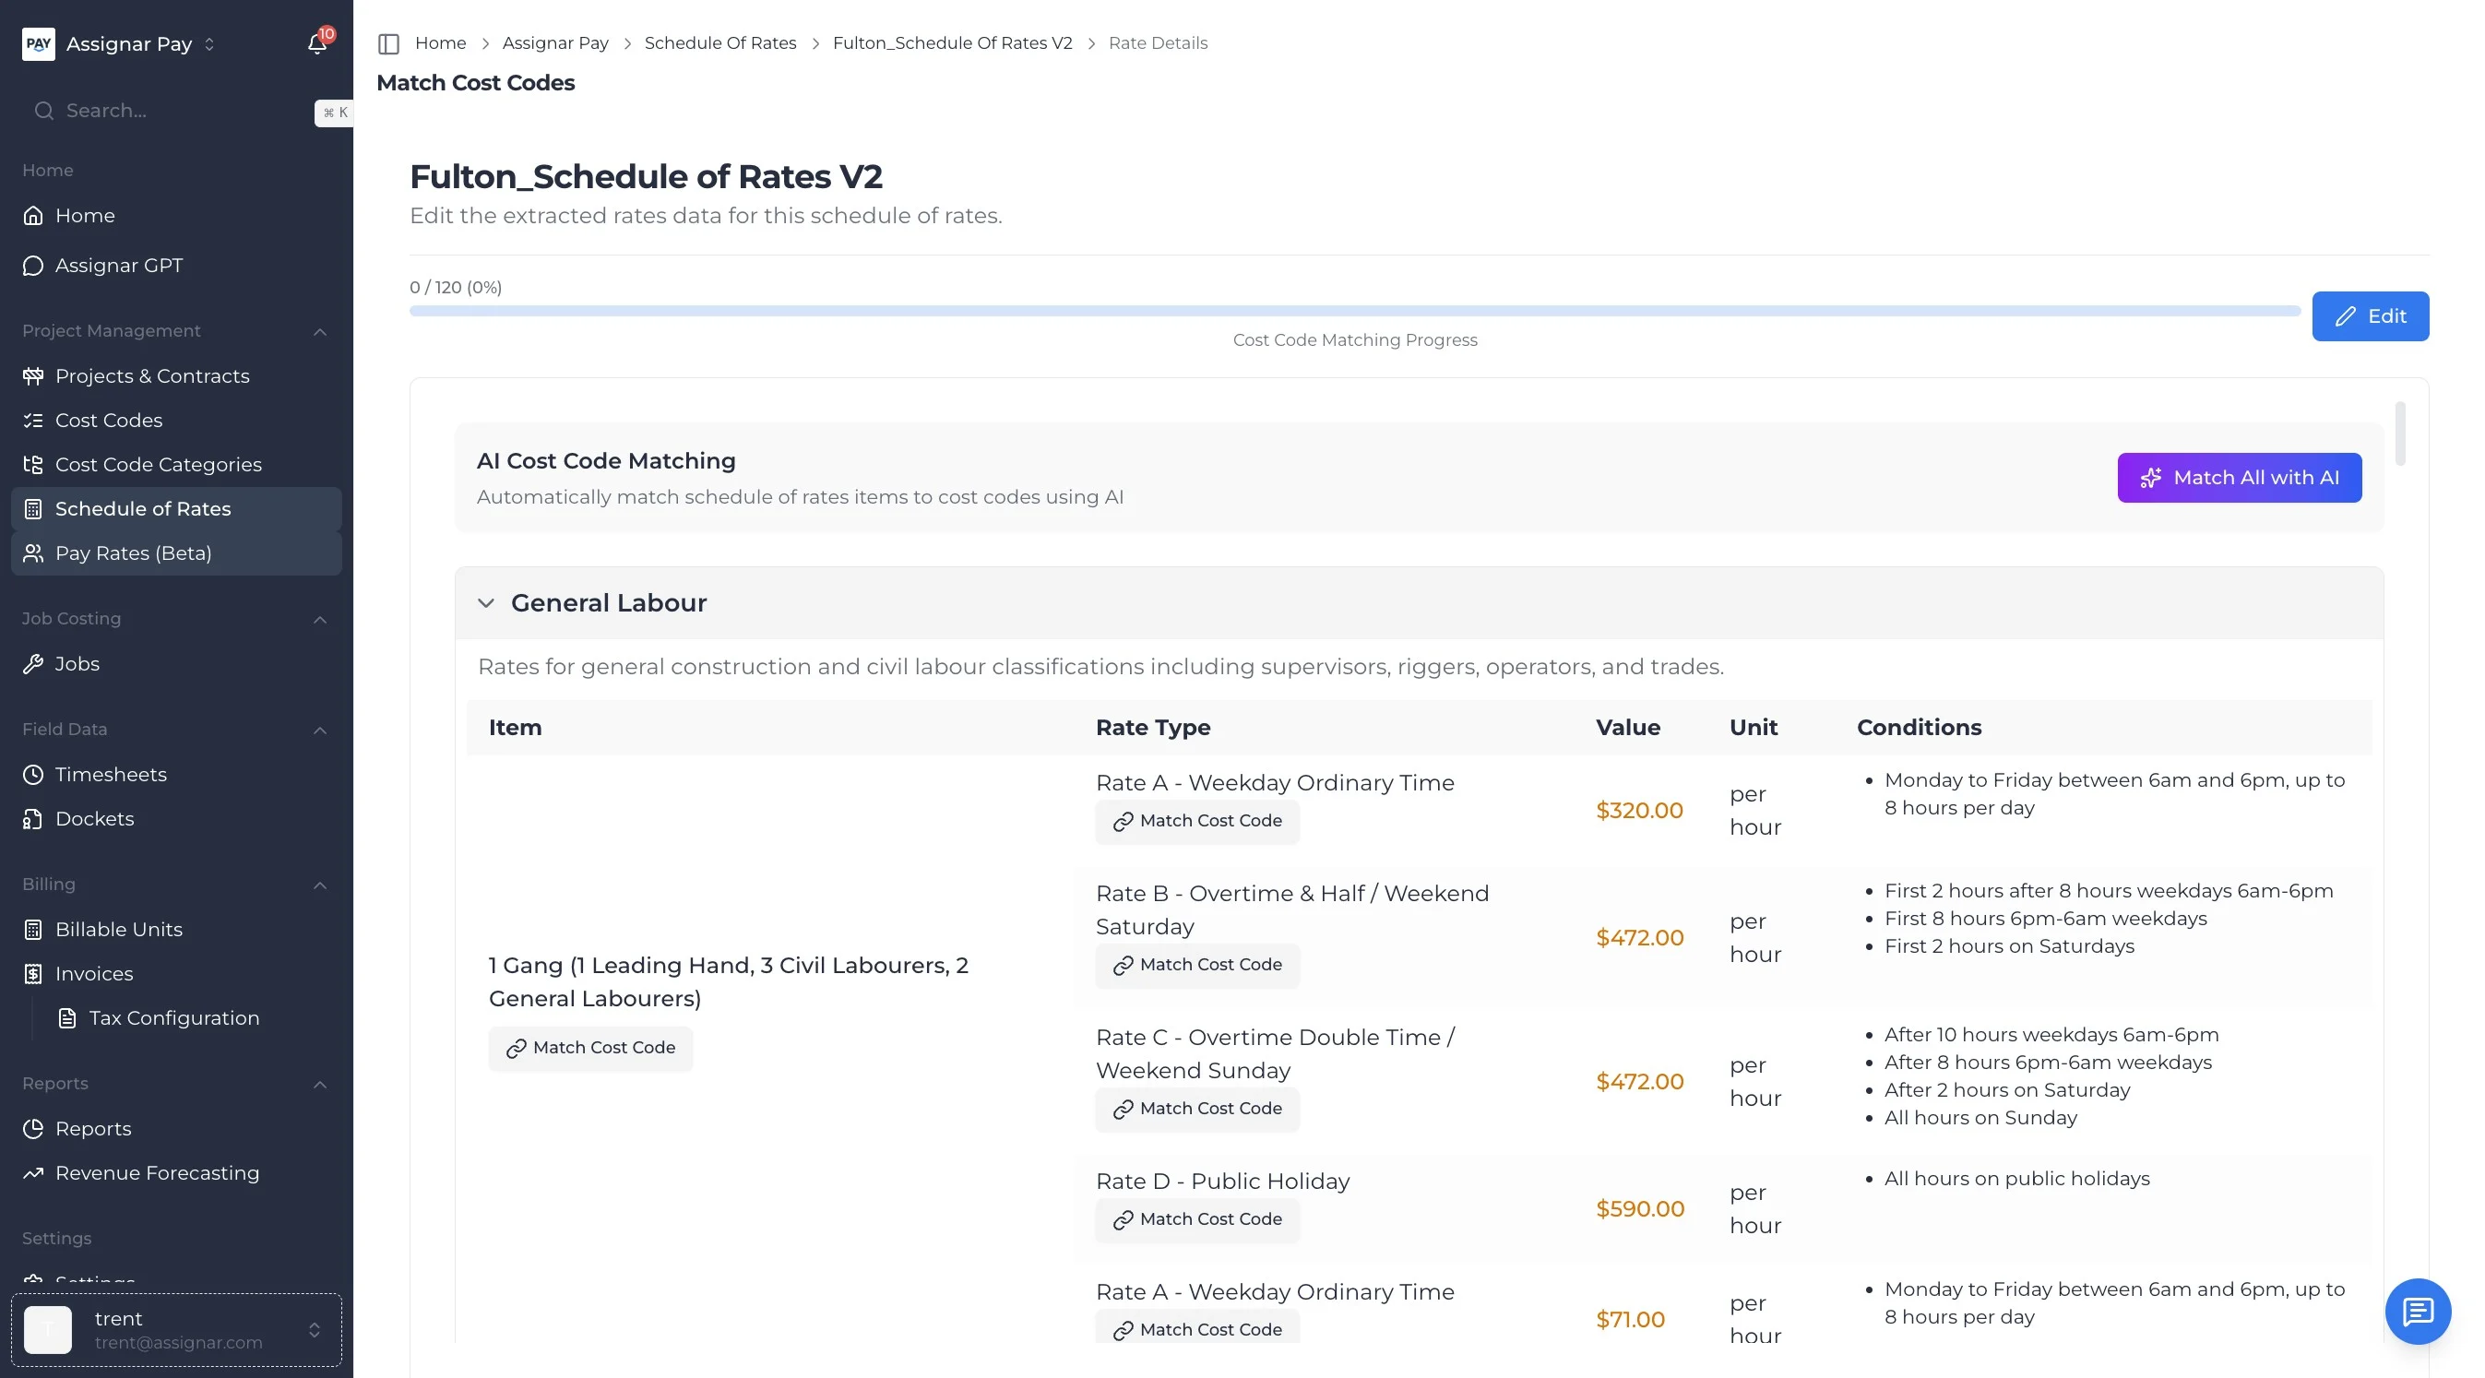This screenshot has height=1378, width=2485.
Task: Collapse the Billing sidebar group
Action: 320,885
